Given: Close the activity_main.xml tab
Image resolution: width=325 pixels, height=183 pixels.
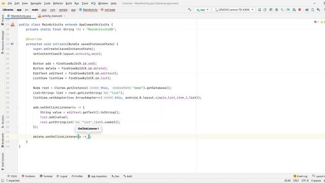Looking at the screenshot, I should coord(64,16).
